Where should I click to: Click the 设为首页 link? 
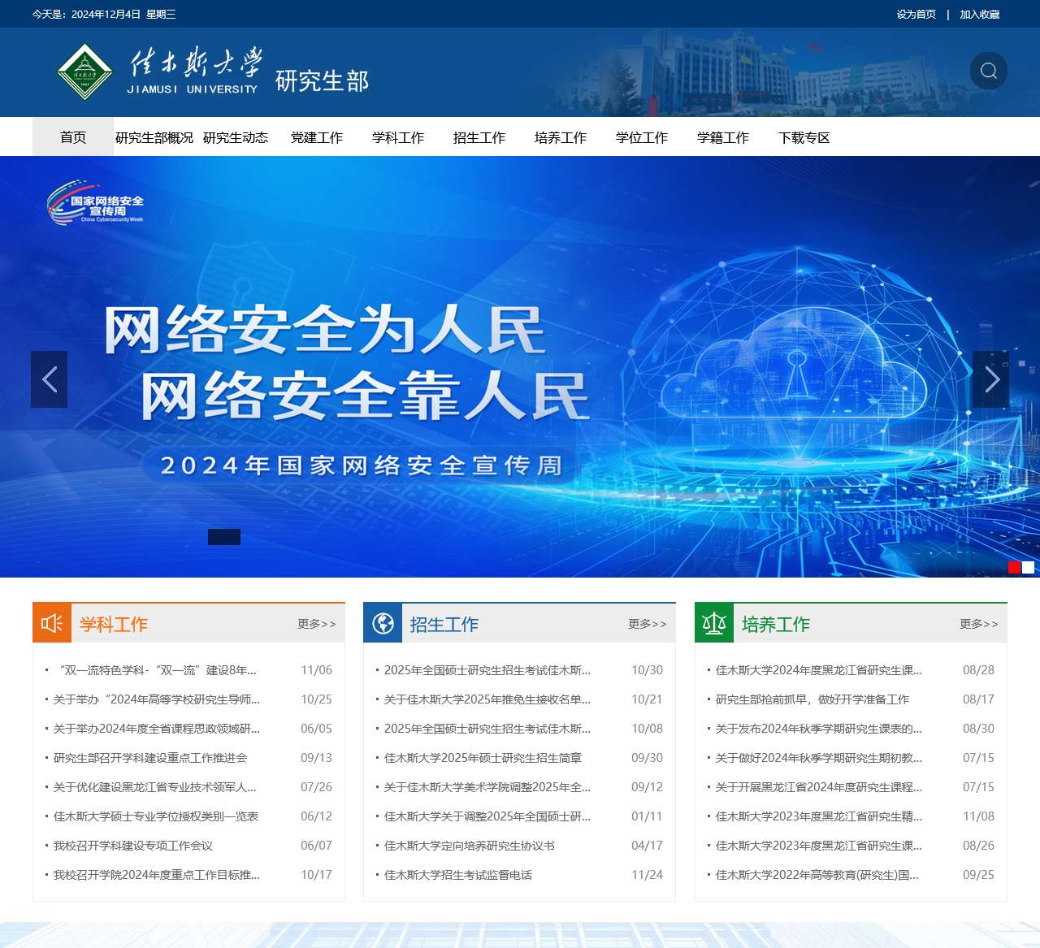click(x=916, y=14)
